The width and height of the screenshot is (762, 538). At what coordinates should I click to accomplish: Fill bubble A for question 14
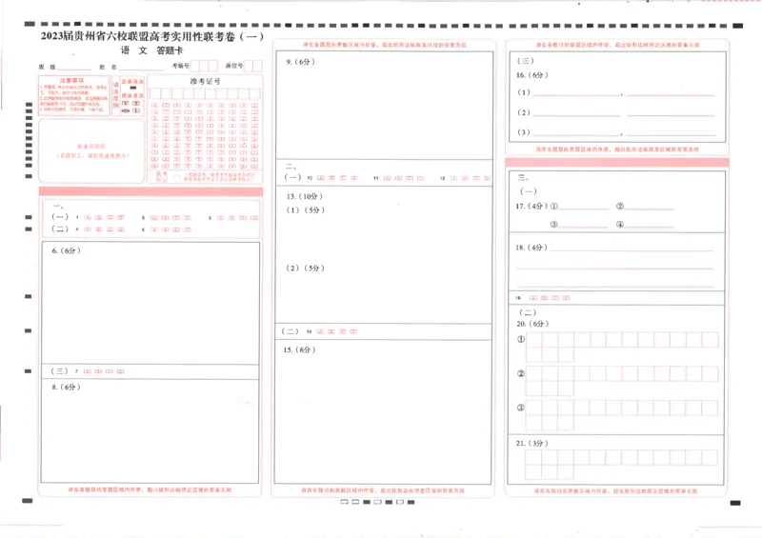320,331
